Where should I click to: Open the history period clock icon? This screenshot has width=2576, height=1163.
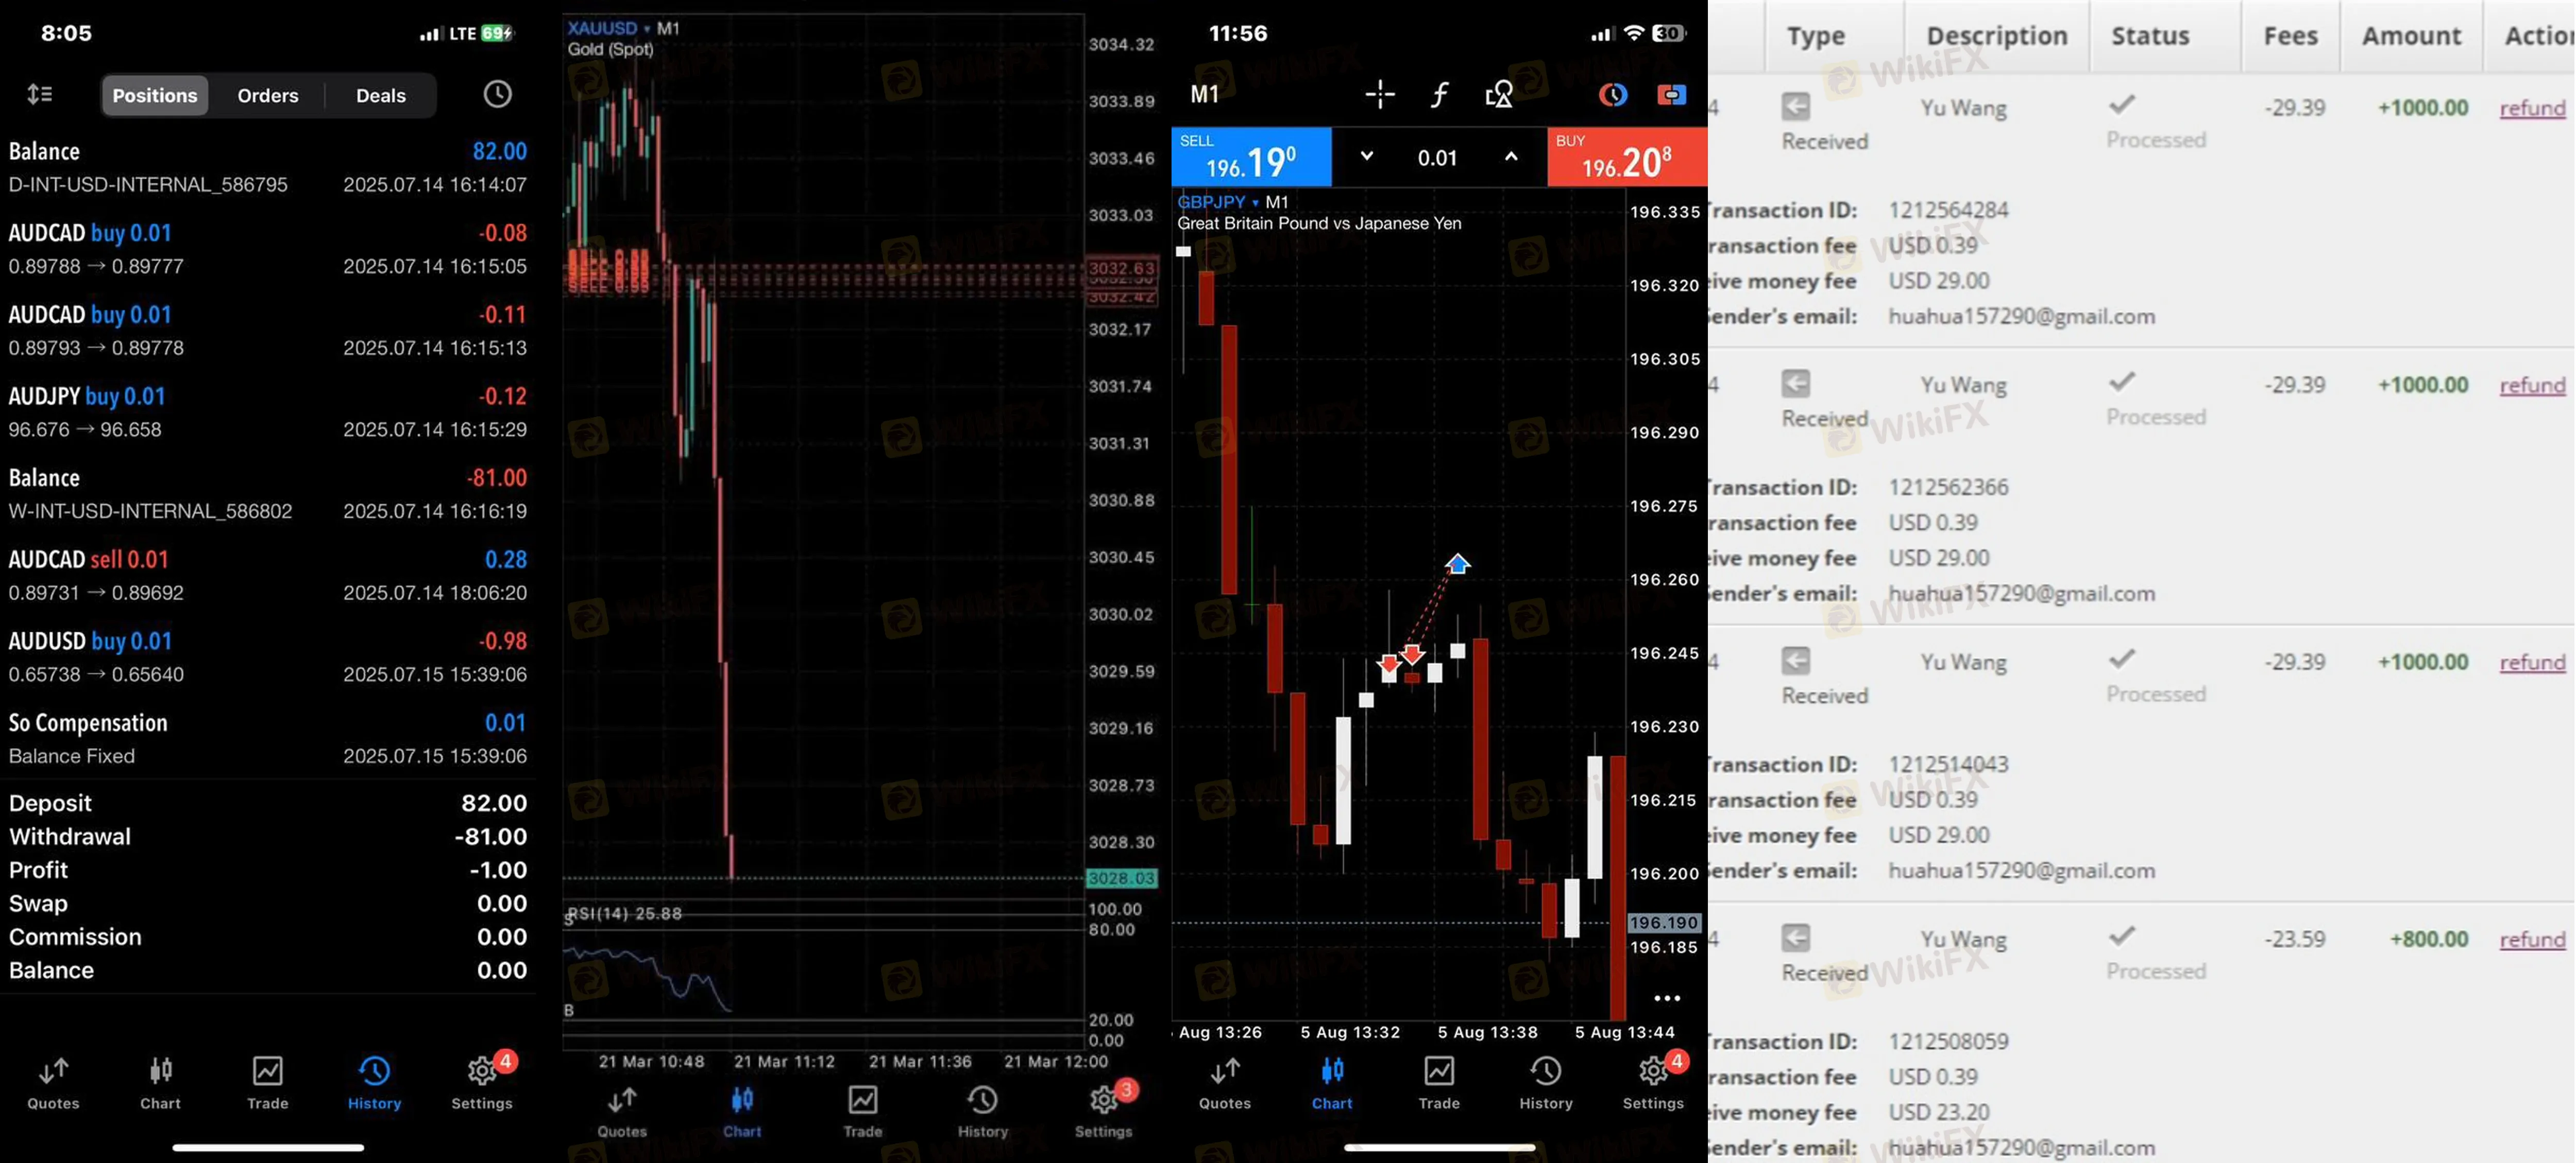tap(497, 94)
